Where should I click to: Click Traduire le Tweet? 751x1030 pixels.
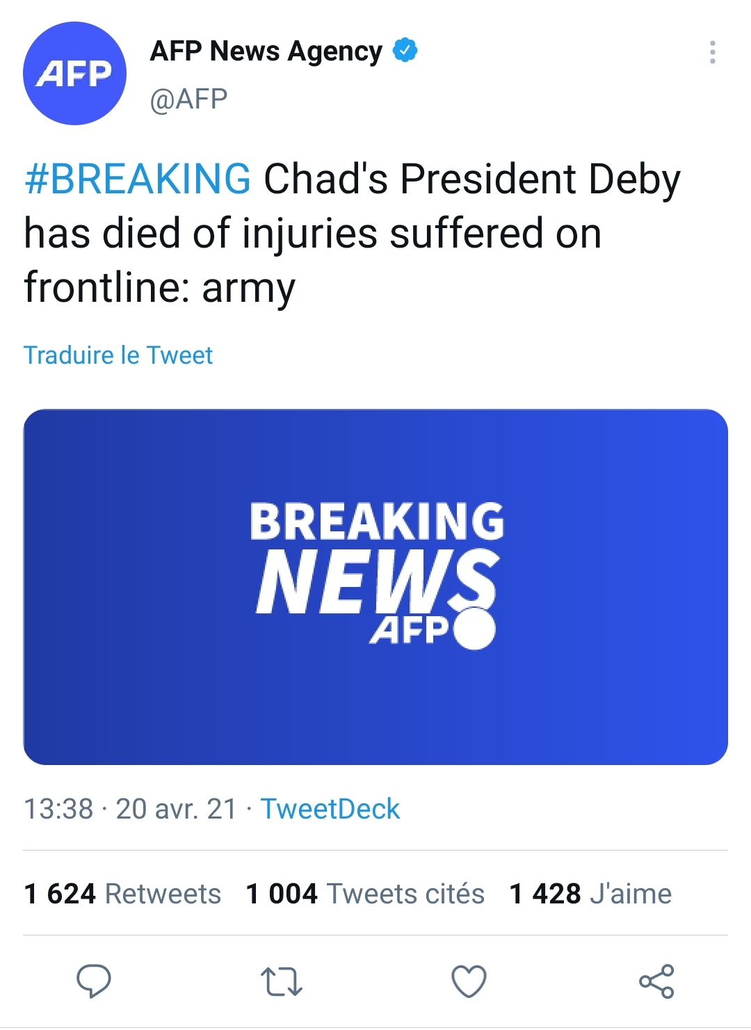(x=118, y=355)
